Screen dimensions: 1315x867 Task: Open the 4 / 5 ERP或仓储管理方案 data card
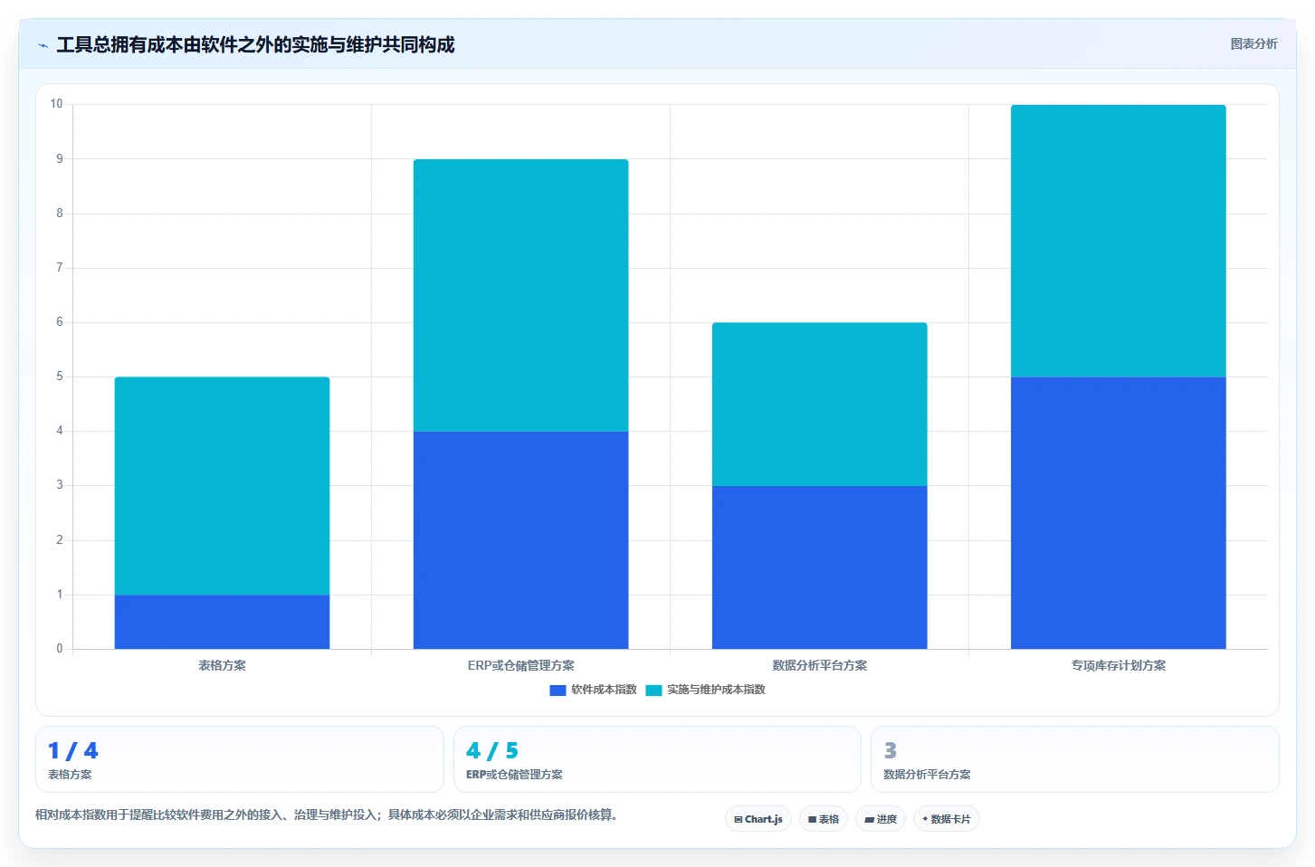657,759
